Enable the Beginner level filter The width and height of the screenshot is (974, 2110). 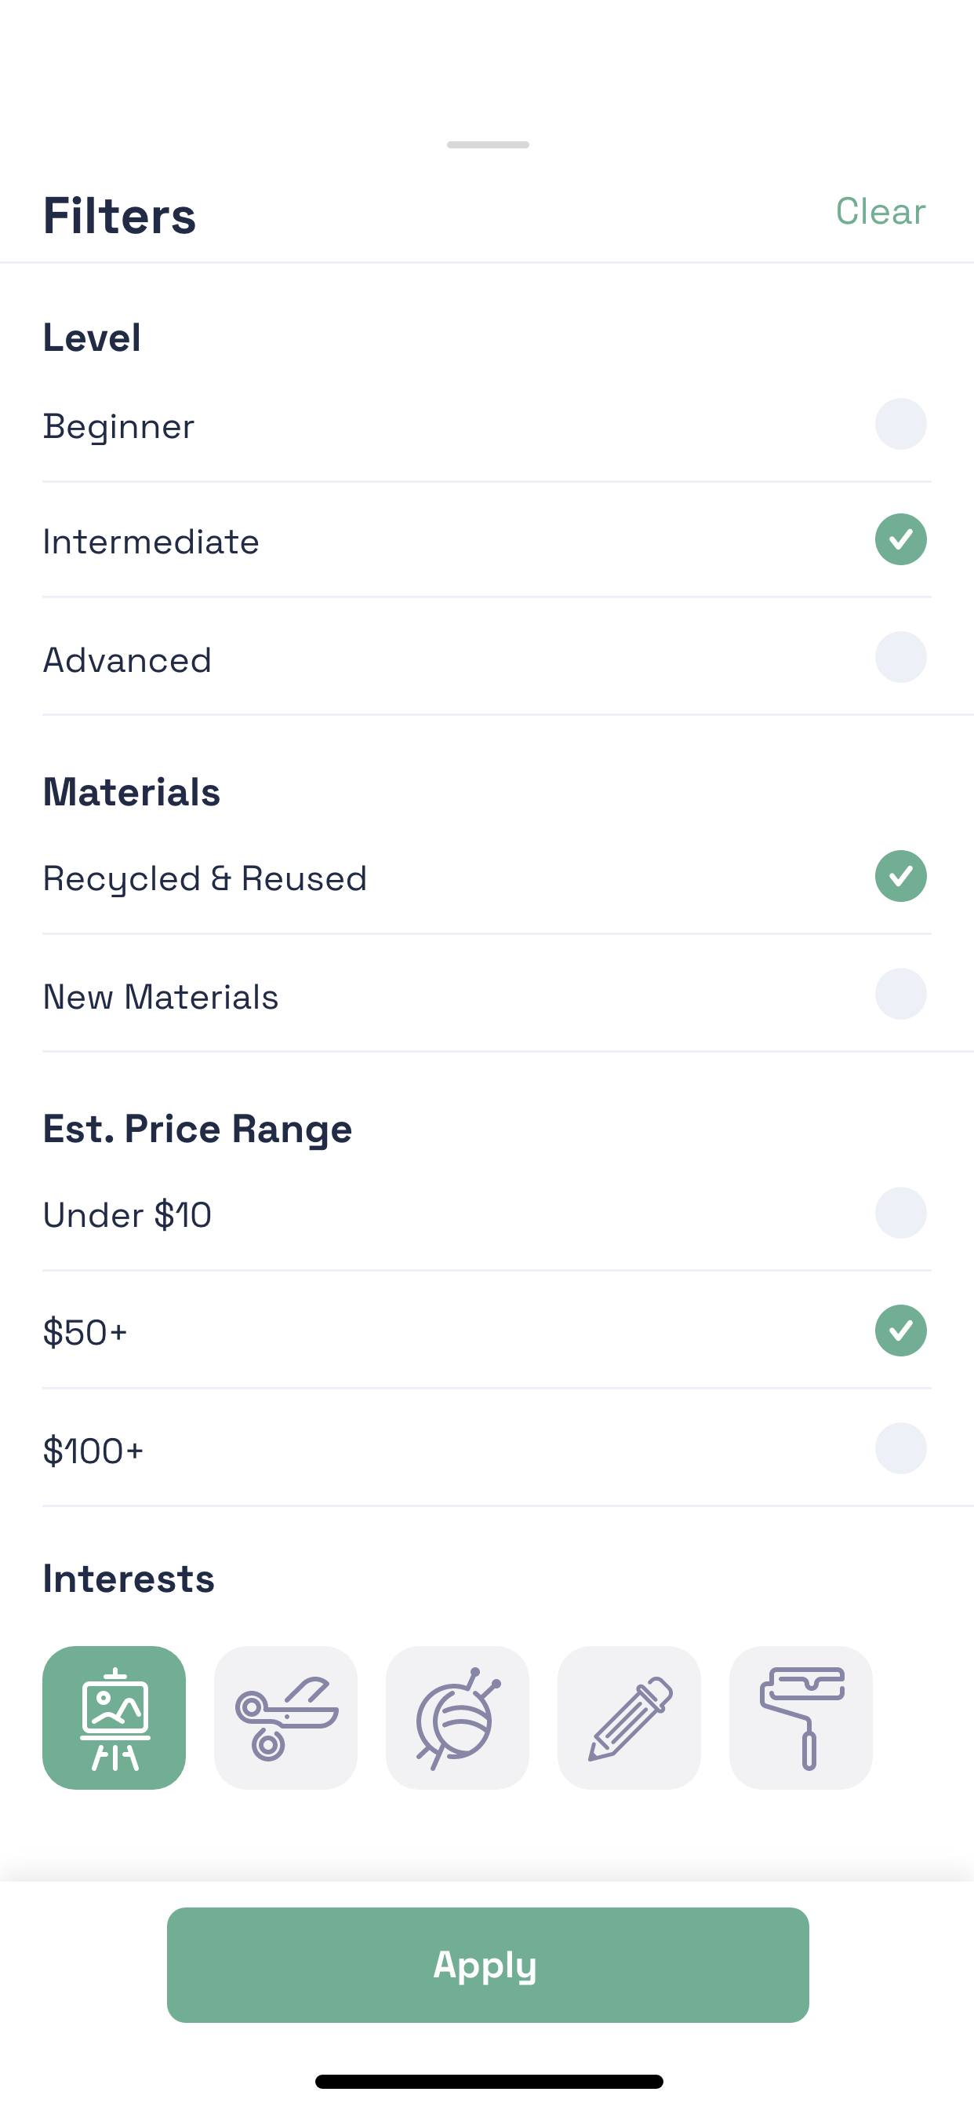900,425
